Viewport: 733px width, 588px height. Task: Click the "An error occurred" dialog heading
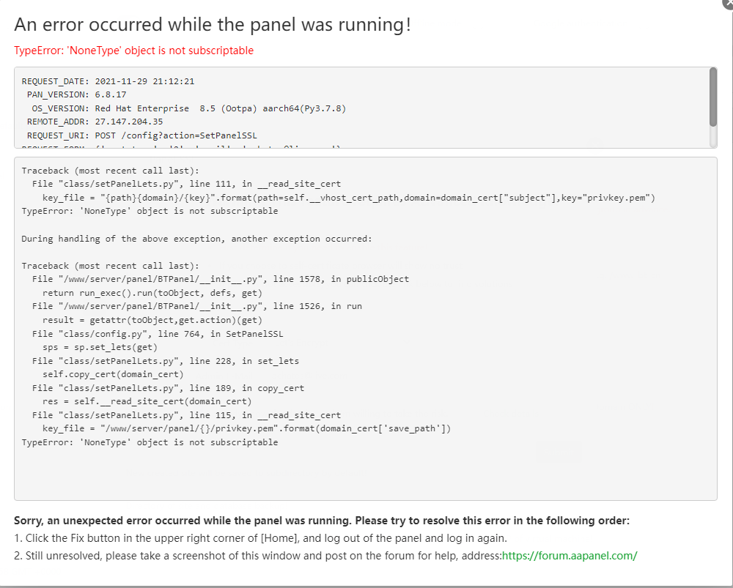213,24
